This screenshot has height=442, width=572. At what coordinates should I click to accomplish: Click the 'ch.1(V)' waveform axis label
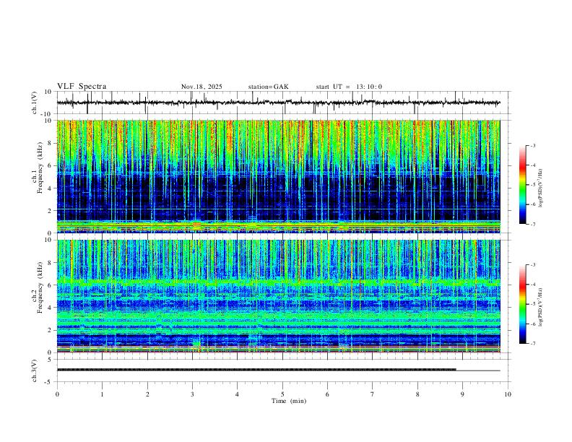click(35, 103)
